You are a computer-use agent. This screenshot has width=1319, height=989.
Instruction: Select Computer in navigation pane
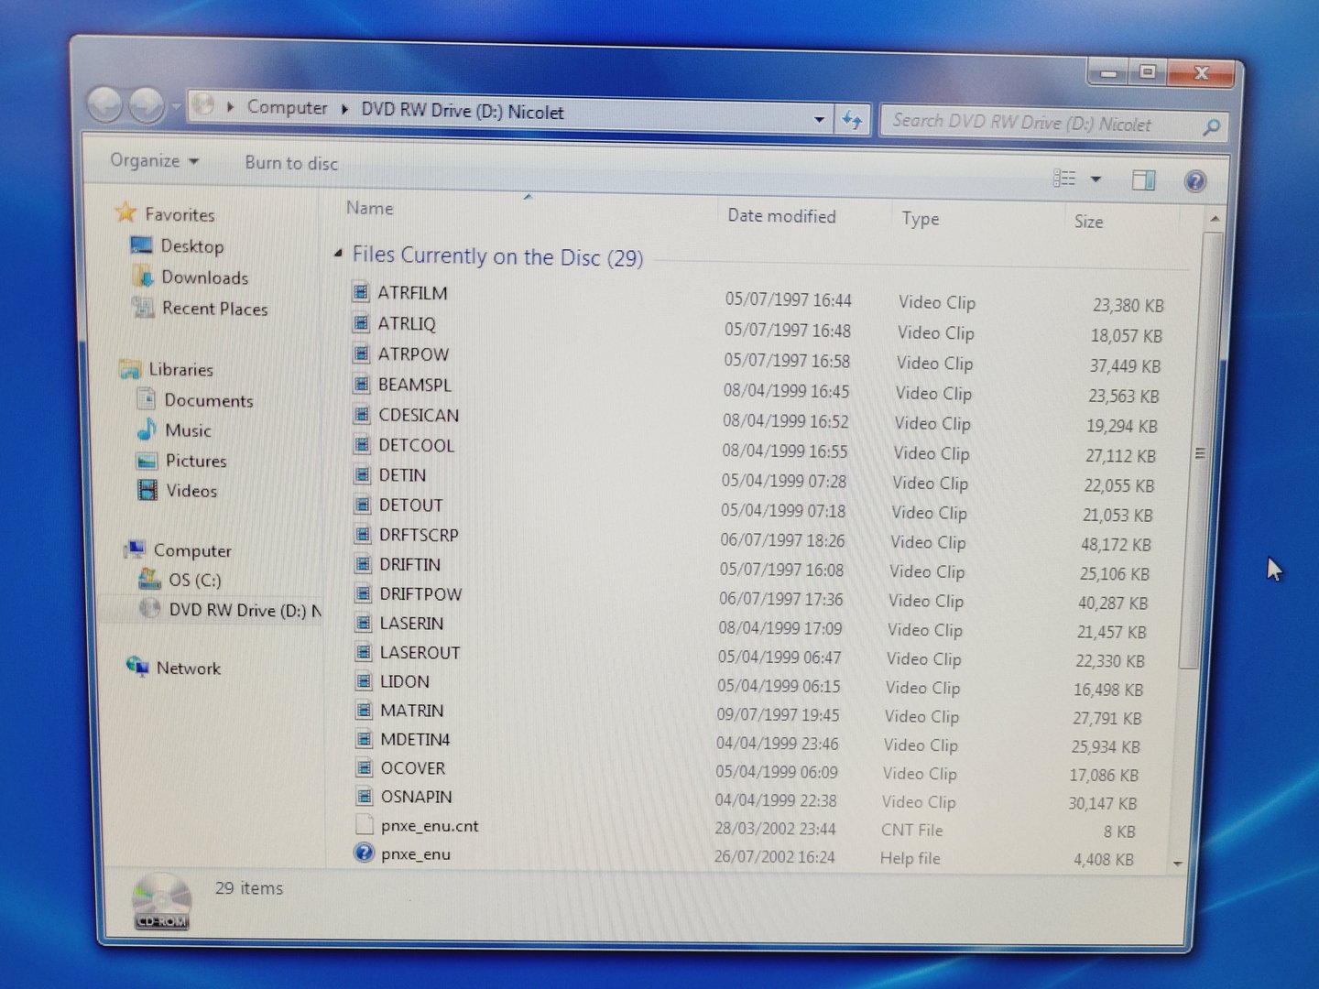tap(192, 550)
